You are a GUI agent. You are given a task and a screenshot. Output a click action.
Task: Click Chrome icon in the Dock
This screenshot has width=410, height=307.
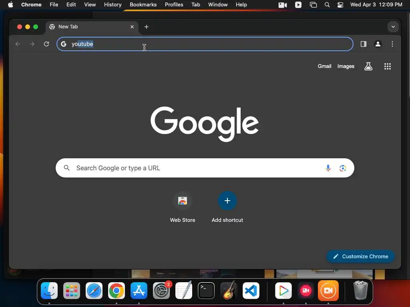[x=117, y=291]
